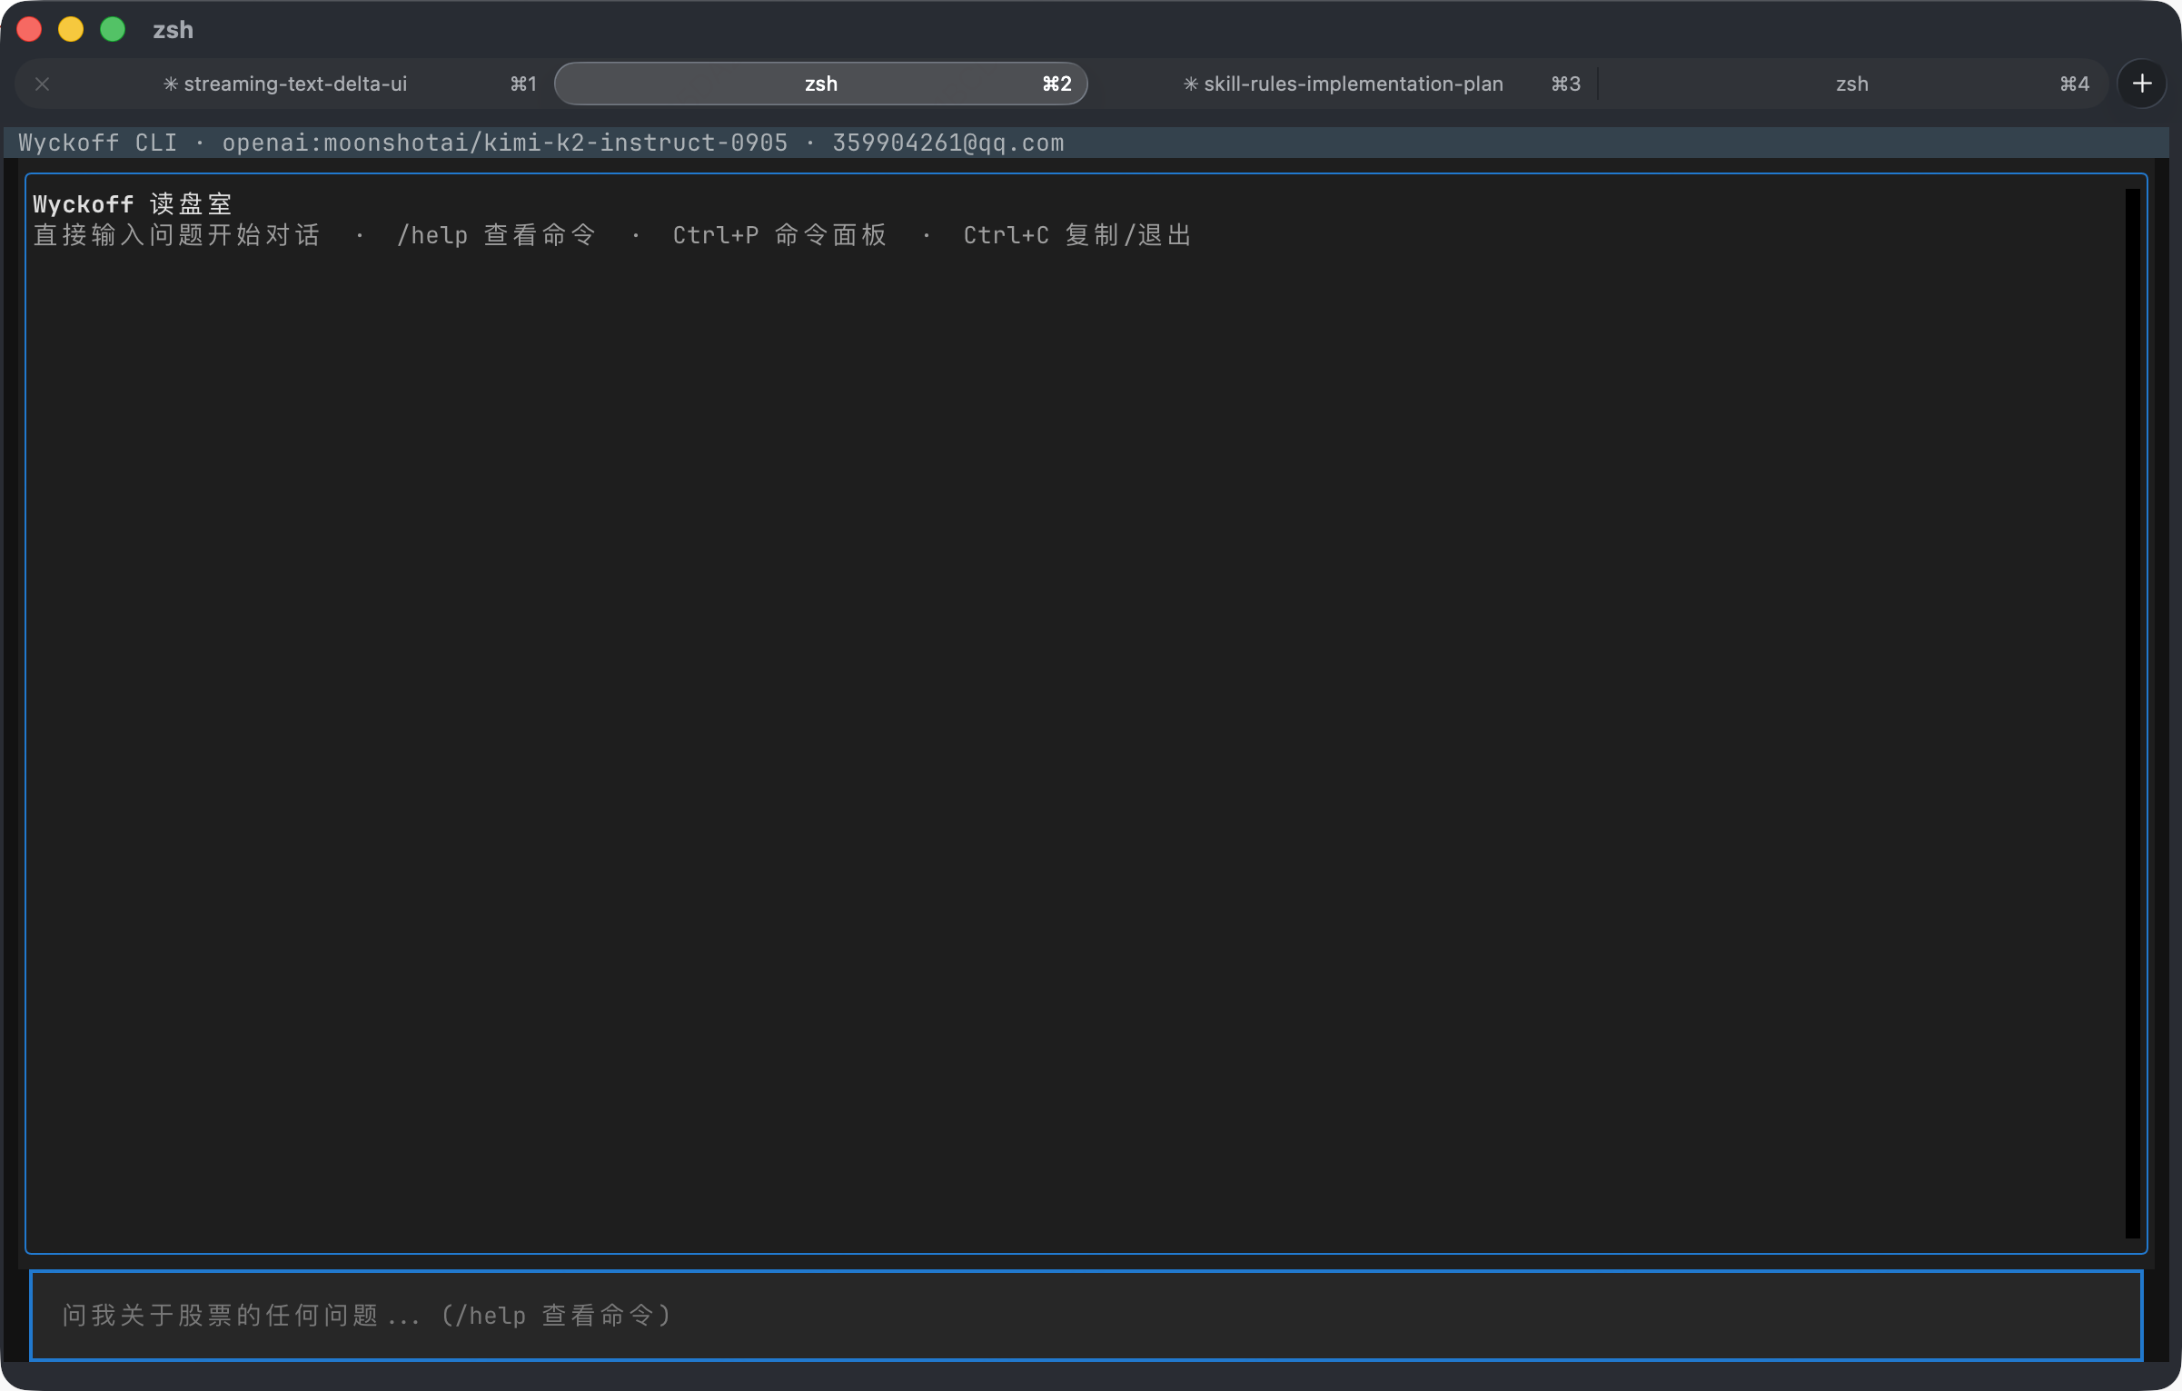This screenshot has width=2182, height=1391.
Task: Click the red close window button
Action: (29, 29)
